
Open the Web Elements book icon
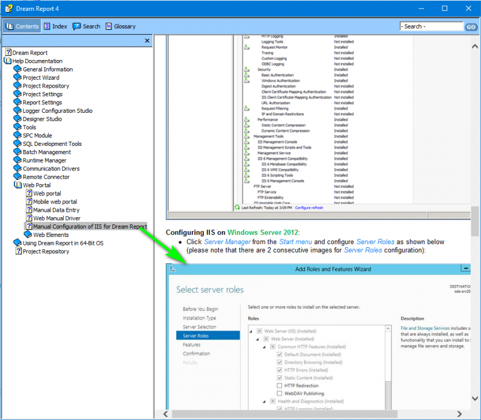click(x=28, y=235)
